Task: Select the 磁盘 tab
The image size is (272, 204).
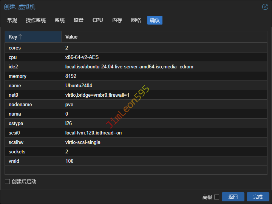Action: (x=79, y=20)
